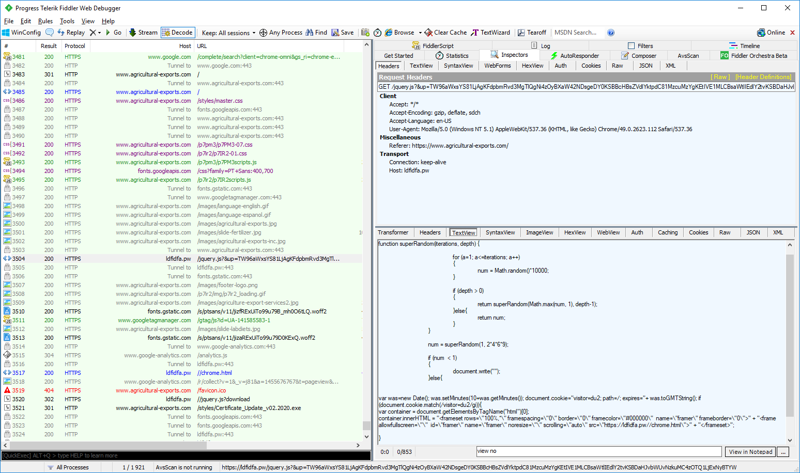800x473 pixels.
Task: Open Find with the binoculars icon
Action: pos(316,33)
